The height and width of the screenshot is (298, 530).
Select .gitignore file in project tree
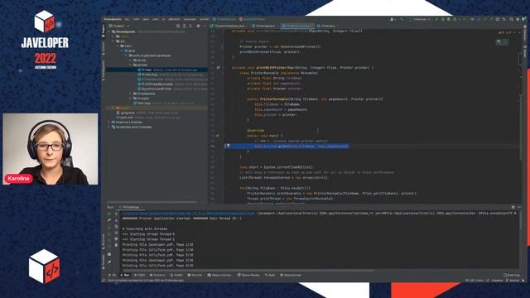coord(128,113)
